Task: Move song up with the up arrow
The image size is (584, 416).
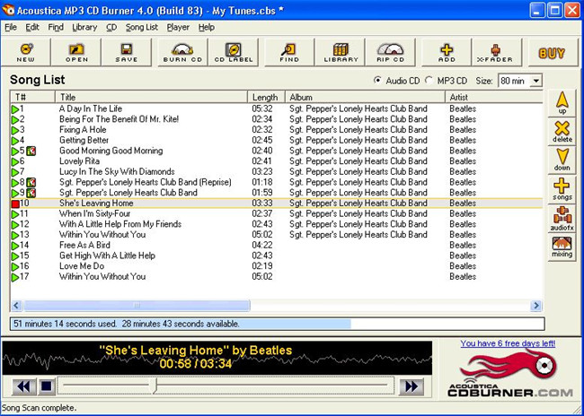Action: [x=562, y=102]
